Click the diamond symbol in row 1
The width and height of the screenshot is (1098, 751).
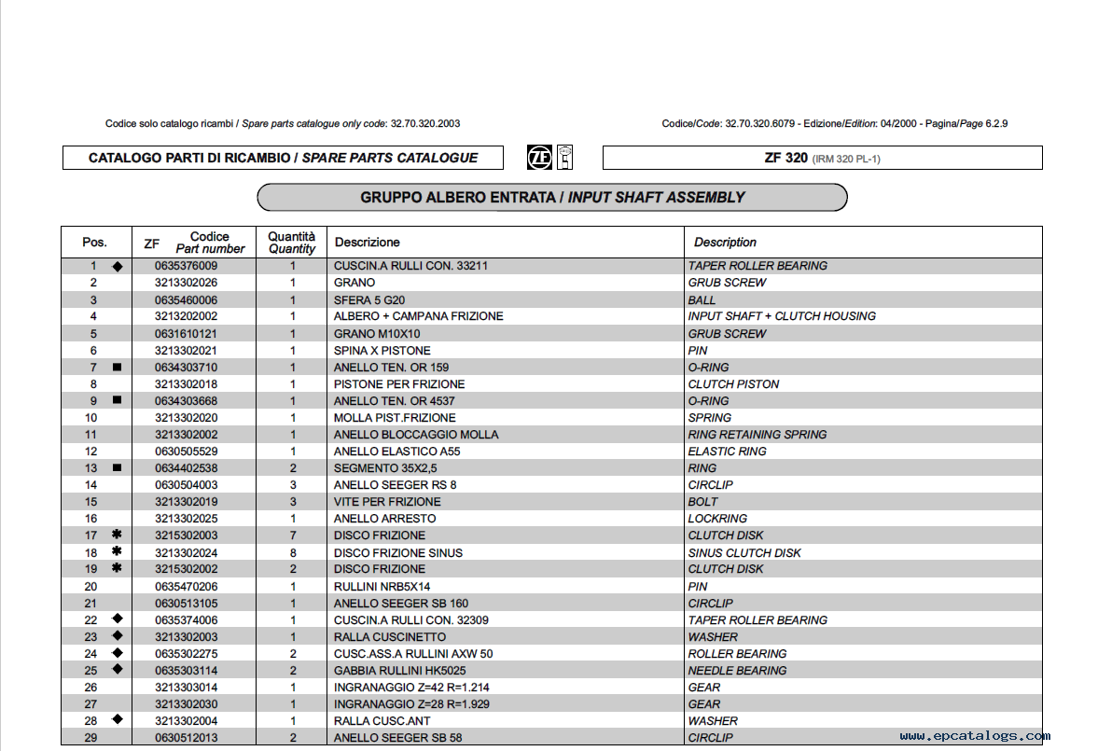coord(117,266)
